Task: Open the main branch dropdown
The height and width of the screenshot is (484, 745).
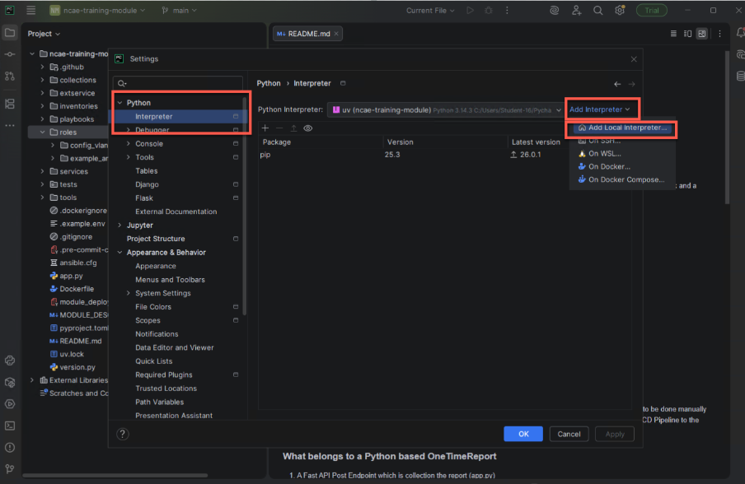Action: (x=180, y=10)
